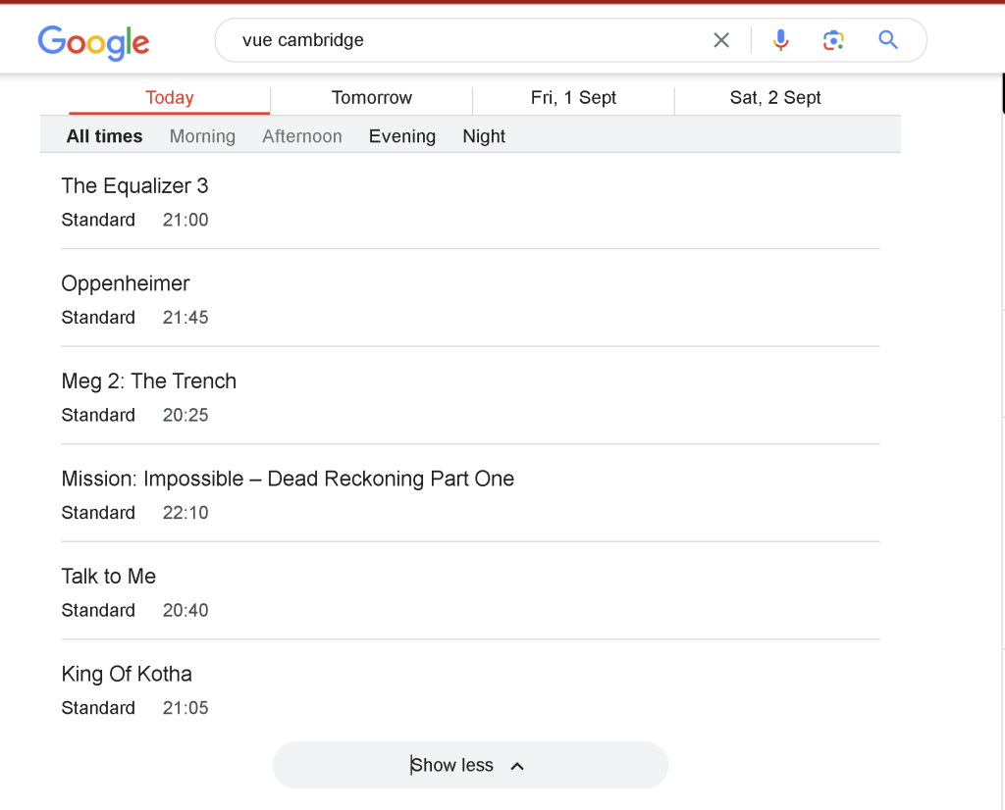Filter showtimes by Night
The width and height of the screenshot is (1005, 810).
tap(484, 136)
